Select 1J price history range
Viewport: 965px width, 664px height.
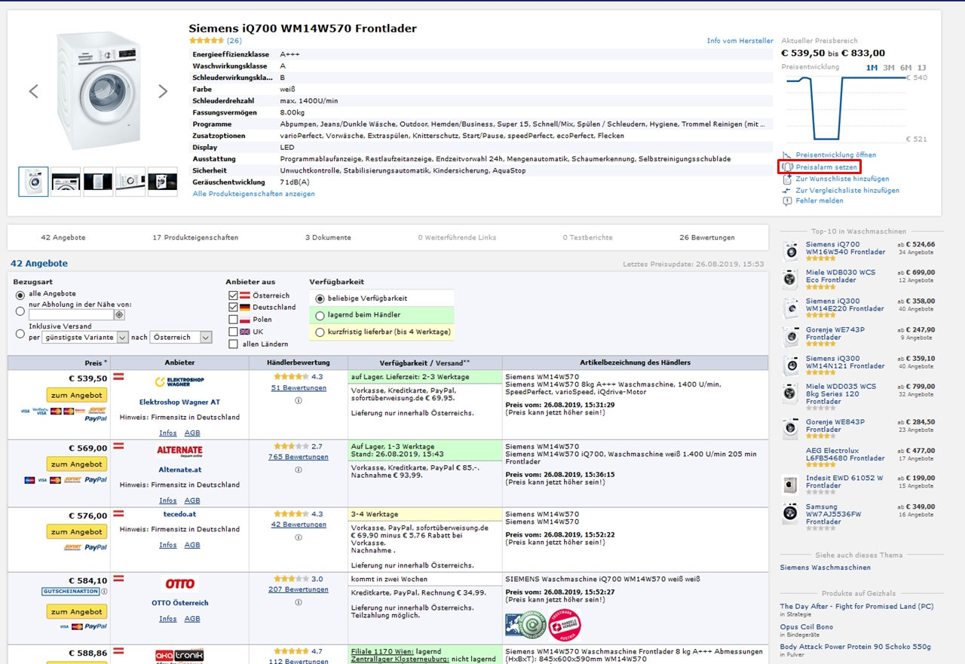click(921, 68)
